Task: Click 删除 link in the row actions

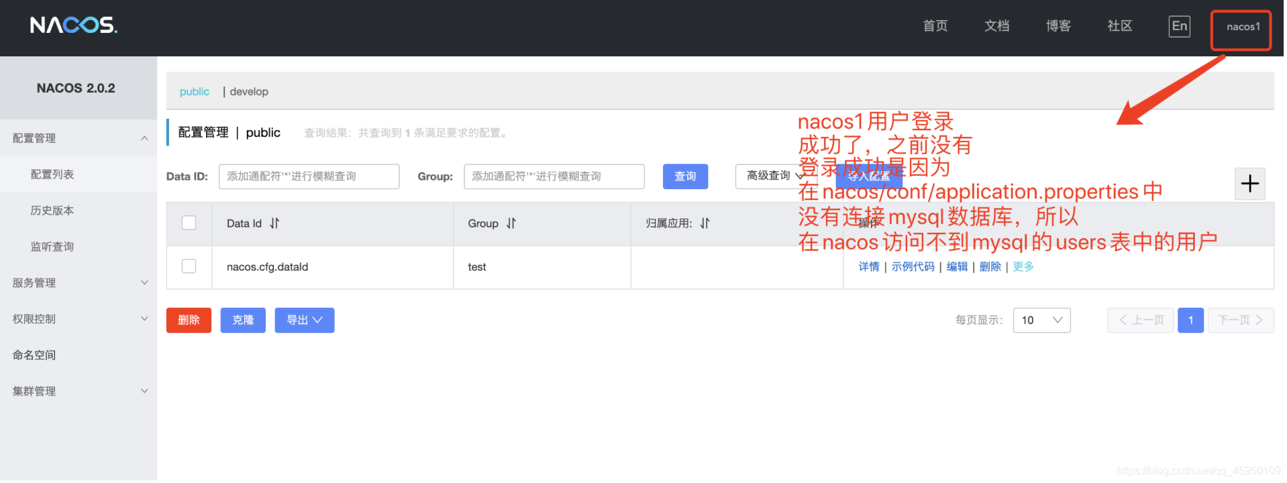Action: click(x=990, y=266)
